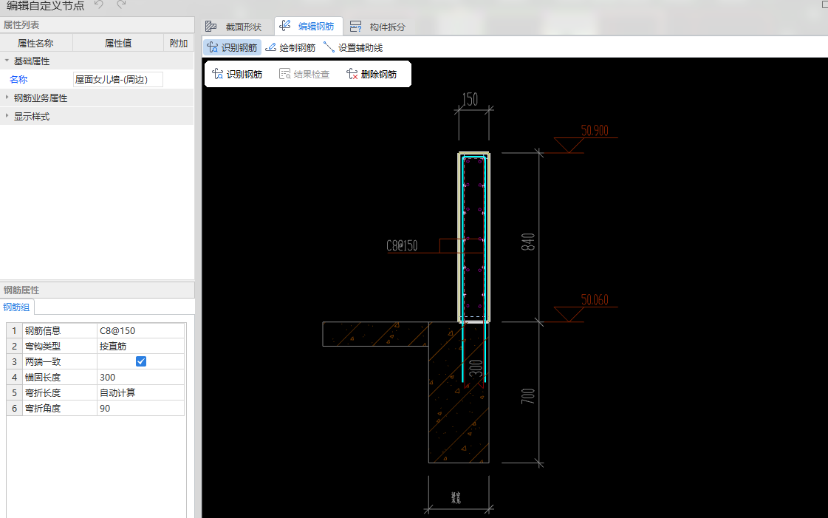Click the 锚固长度 row label
The height and width of the screenshot is (518, 828).
[43, 377]
